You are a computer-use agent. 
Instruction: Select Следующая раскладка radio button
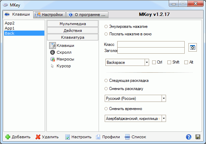[106, 80]
